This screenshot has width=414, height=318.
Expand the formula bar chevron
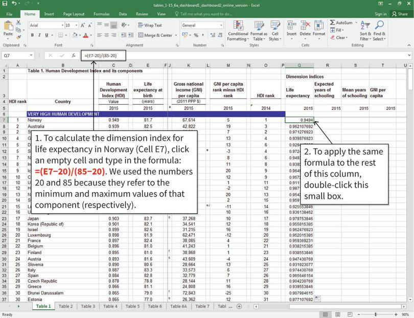click(x=409, y=55)
